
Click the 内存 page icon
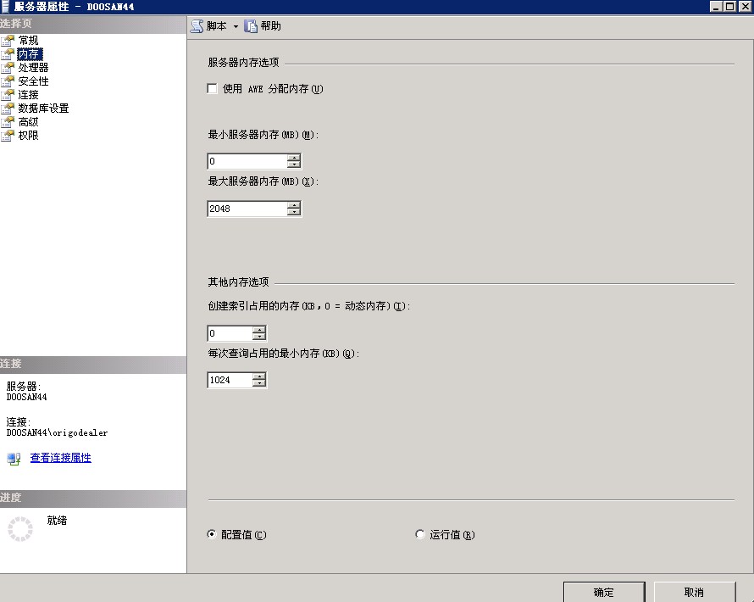(x=8, y=54)
